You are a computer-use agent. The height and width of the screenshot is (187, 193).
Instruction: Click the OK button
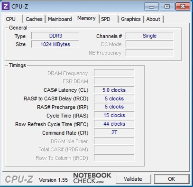coord(172,179)
